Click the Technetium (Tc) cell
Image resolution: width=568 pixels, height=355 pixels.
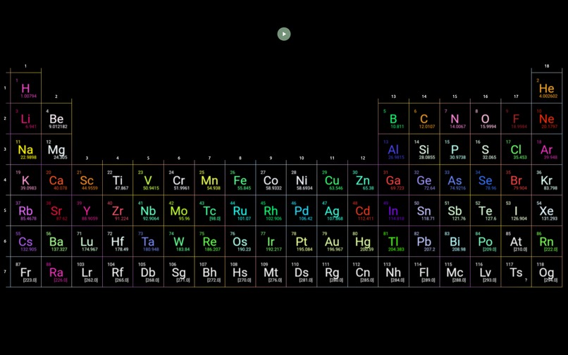pos(209,211)
